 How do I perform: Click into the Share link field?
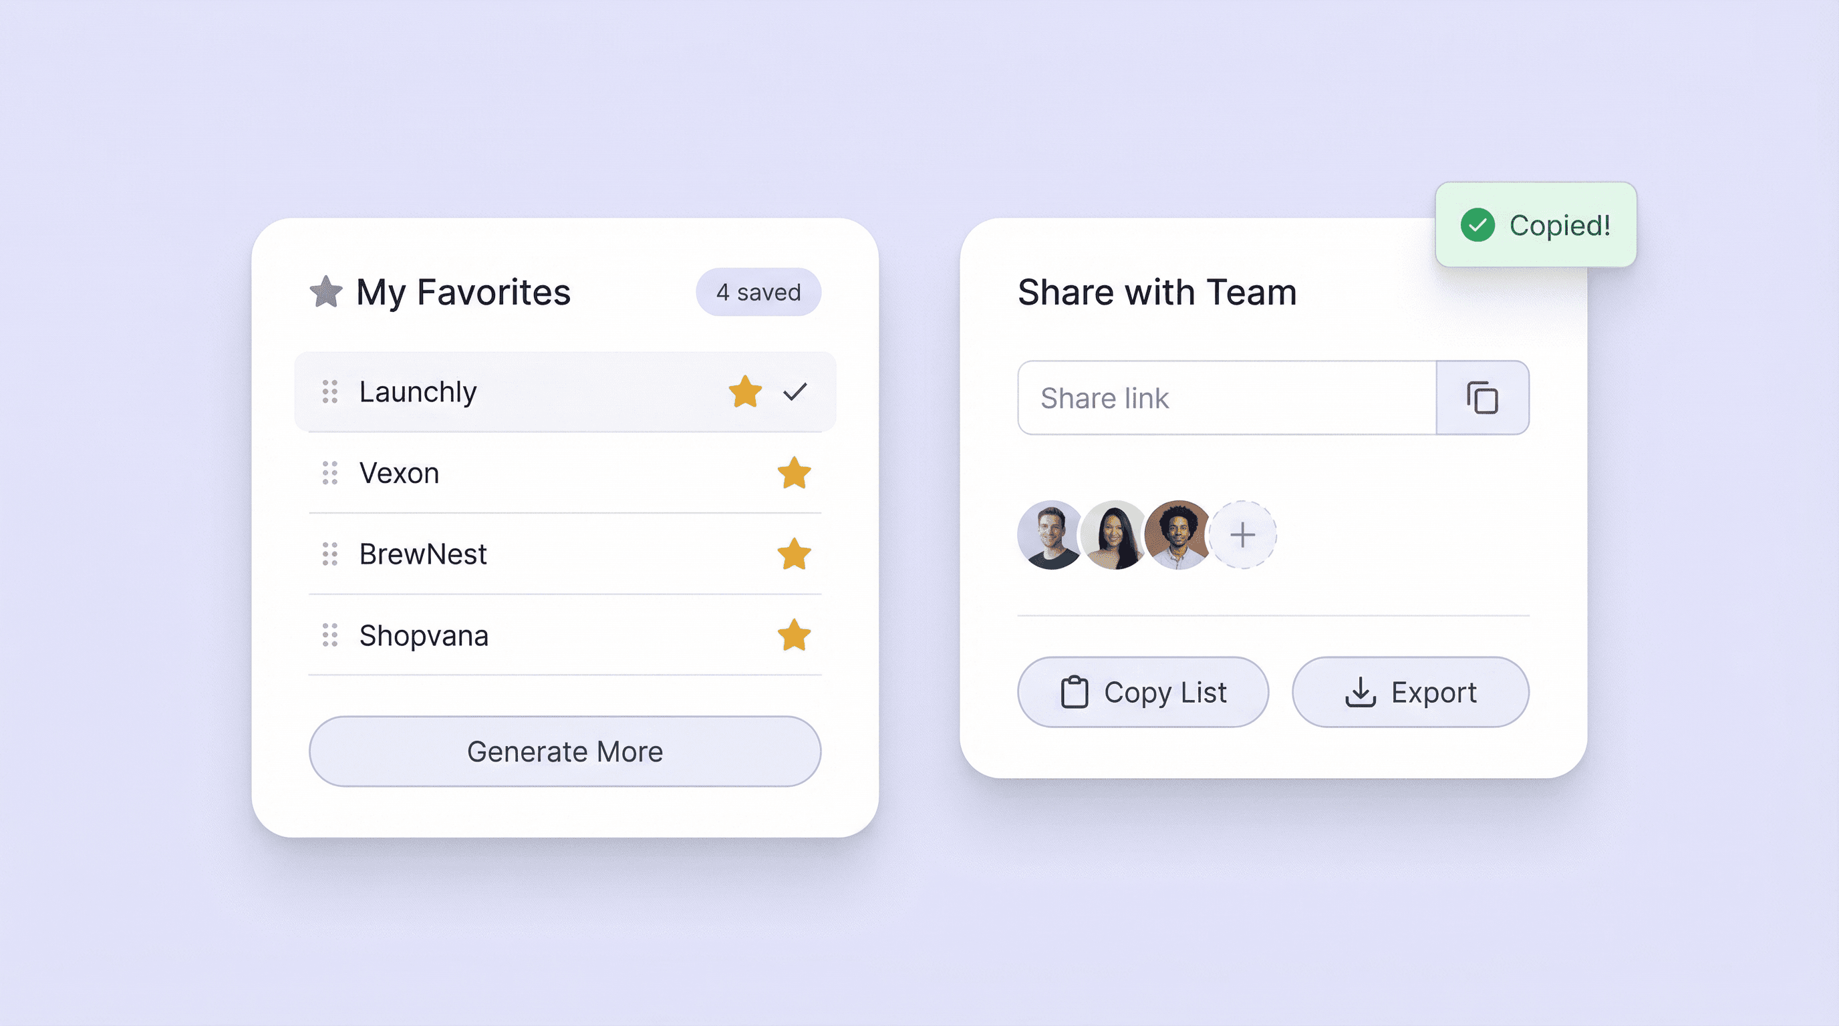point(1226,398)
